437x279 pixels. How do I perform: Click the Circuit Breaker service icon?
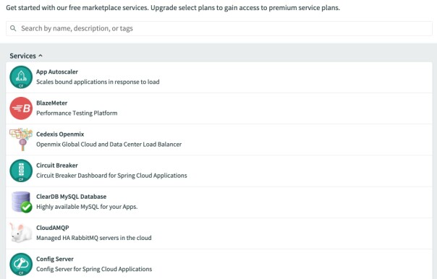(21, 171)
